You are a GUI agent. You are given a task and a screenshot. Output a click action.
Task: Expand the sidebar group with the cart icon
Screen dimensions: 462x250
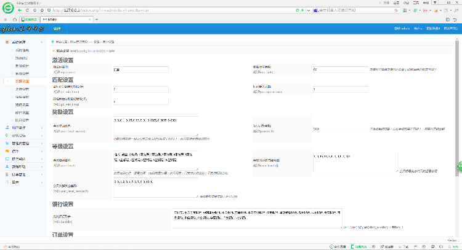[x=41, y=143]
